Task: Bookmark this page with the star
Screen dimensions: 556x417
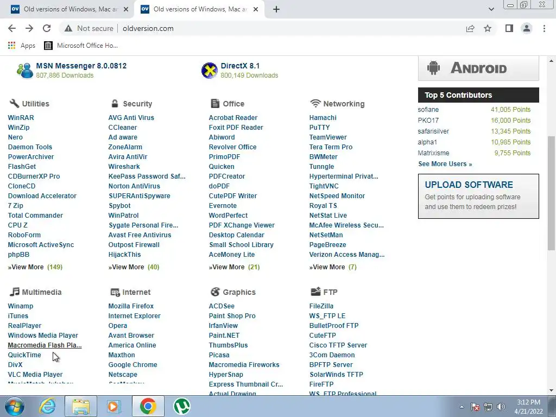Action: tap(488, 28)
